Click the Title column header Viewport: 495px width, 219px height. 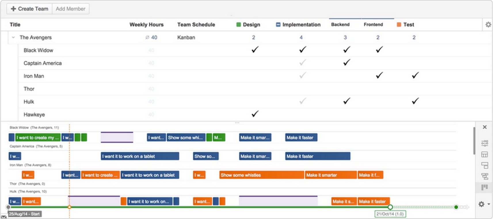(x=15, y=24)
